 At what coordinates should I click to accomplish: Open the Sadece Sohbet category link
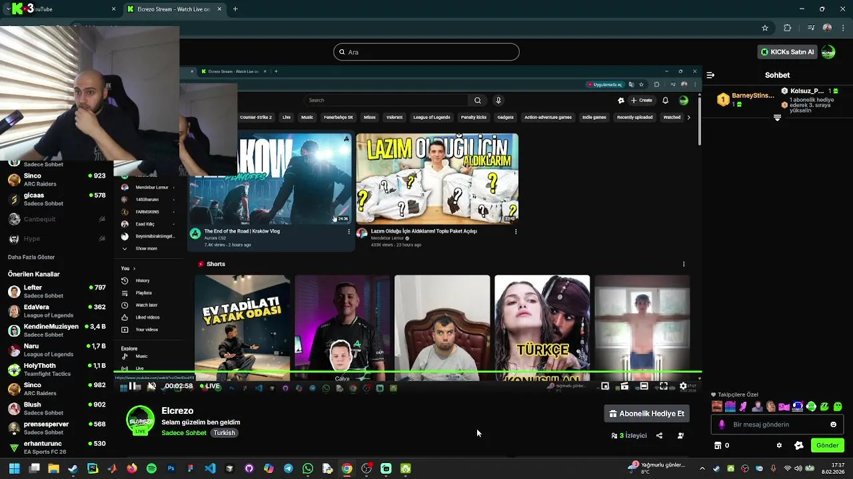184,432
